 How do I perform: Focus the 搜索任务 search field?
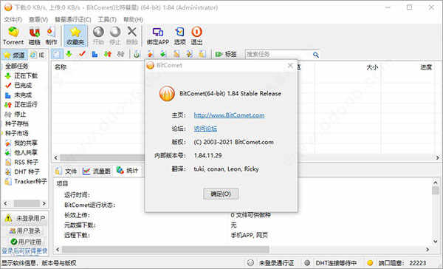[x=278, y=54]
